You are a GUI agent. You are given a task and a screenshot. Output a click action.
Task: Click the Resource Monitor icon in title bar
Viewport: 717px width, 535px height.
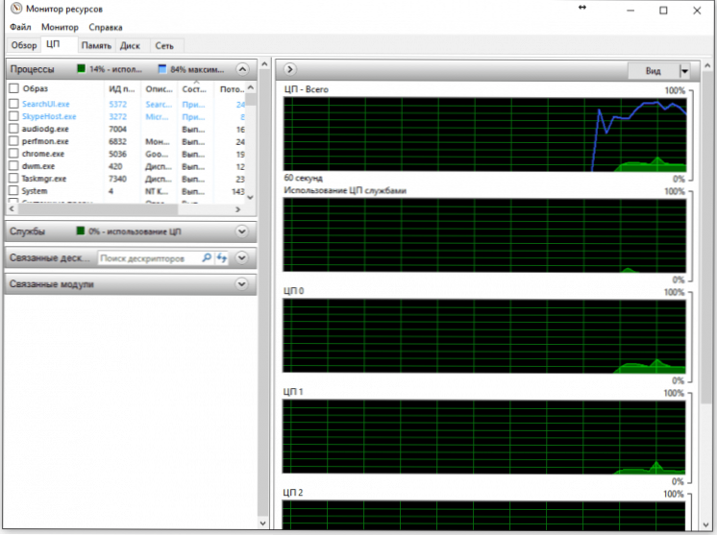click(14, 10)
